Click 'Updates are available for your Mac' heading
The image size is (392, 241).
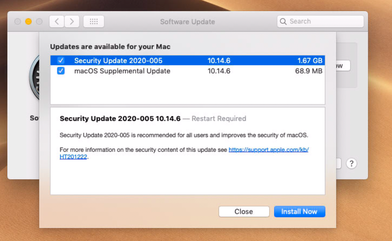(x=110, y=47)
